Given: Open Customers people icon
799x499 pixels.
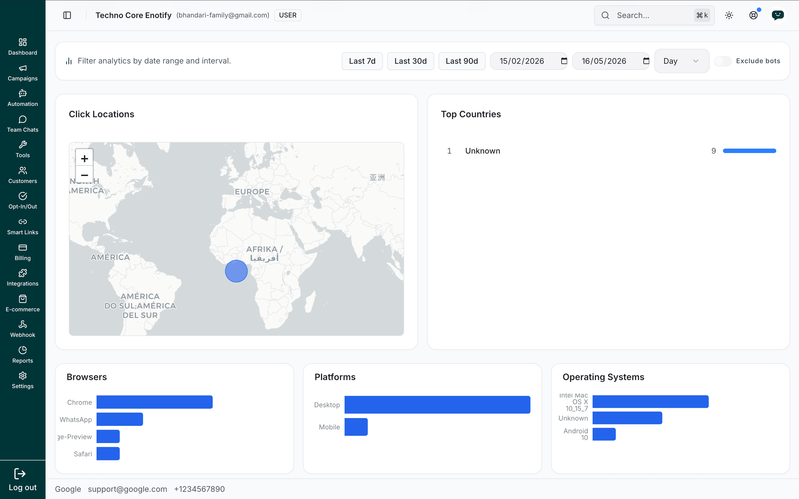Looking at the screenshot, I should pos(22,170).
